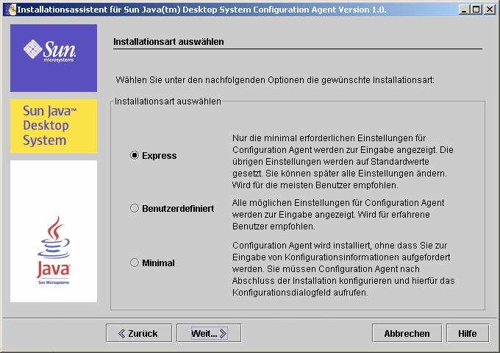The width and height of the screenshot is (500, 353).
Task: Maximize the installation assistant window
Action: 476,10
